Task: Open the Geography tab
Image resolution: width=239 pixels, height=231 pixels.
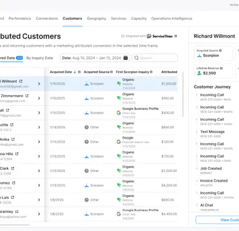Action: [x=97, y=19]
